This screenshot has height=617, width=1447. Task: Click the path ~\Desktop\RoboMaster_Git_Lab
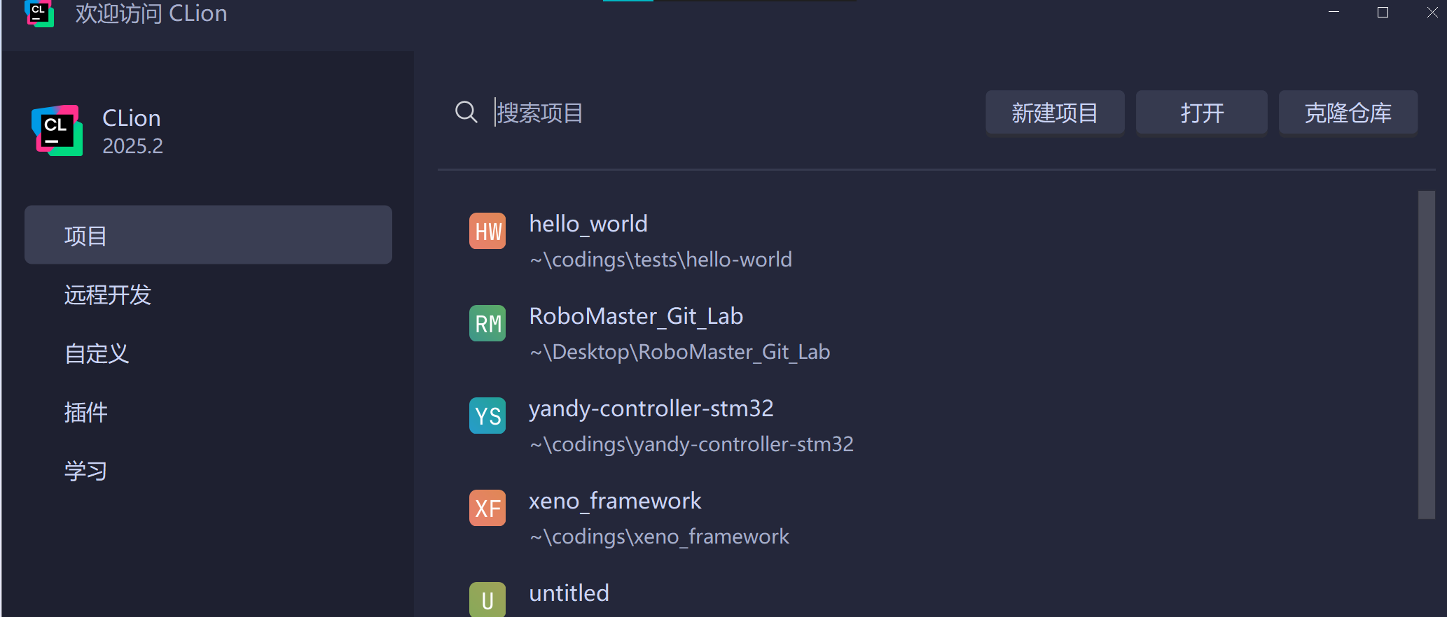(x=680, y=352)
